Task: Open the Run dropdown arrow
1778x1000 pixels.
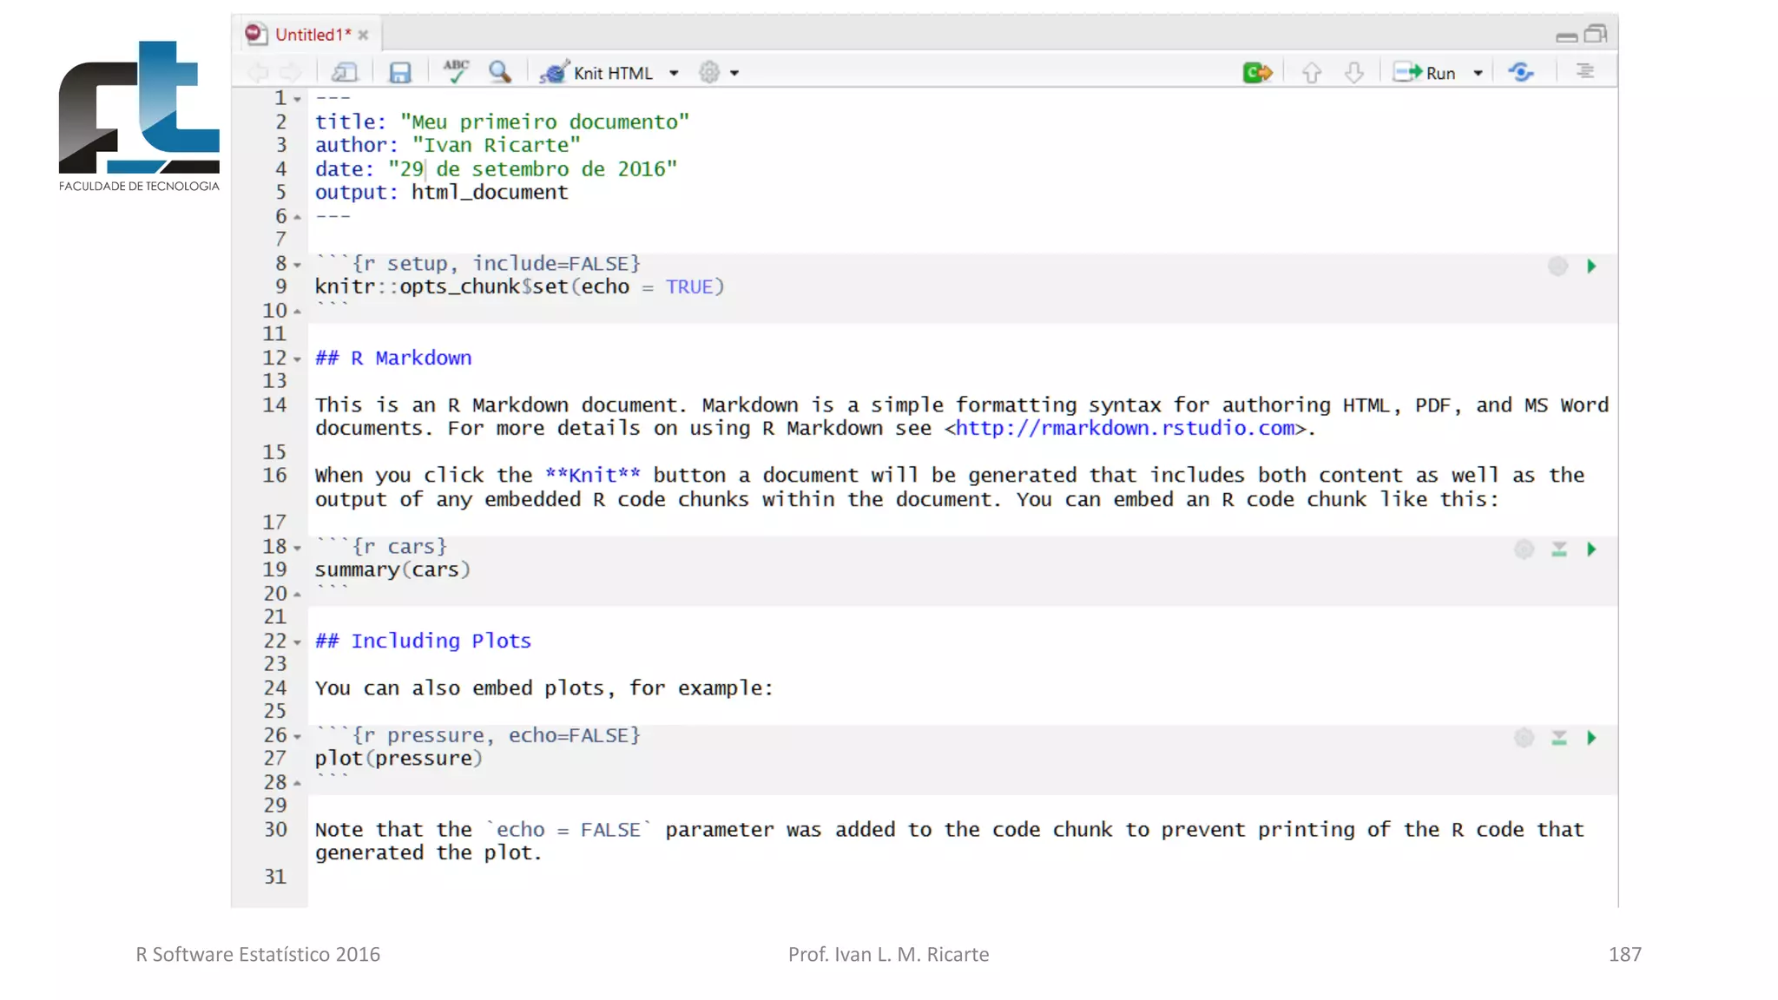Action: click(1478, 74)
